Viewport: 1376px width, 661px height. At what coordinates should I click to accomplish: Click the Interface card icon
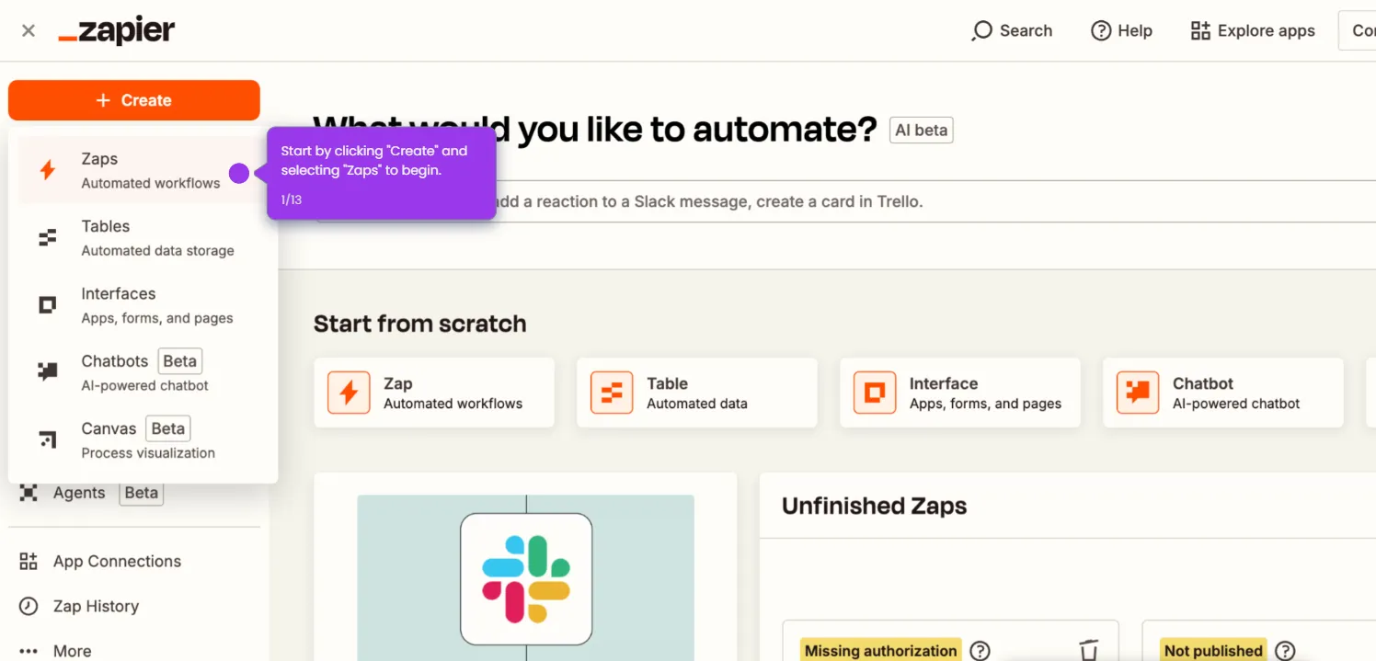click(875, 393)
